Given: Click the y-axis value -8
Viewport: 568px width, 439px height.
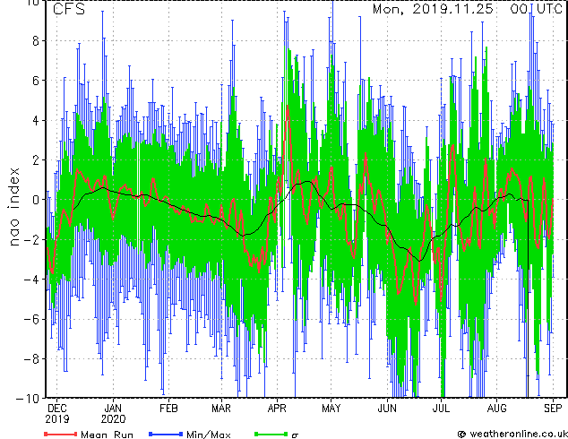Looking at the screenshot, I should coord(31,359).
